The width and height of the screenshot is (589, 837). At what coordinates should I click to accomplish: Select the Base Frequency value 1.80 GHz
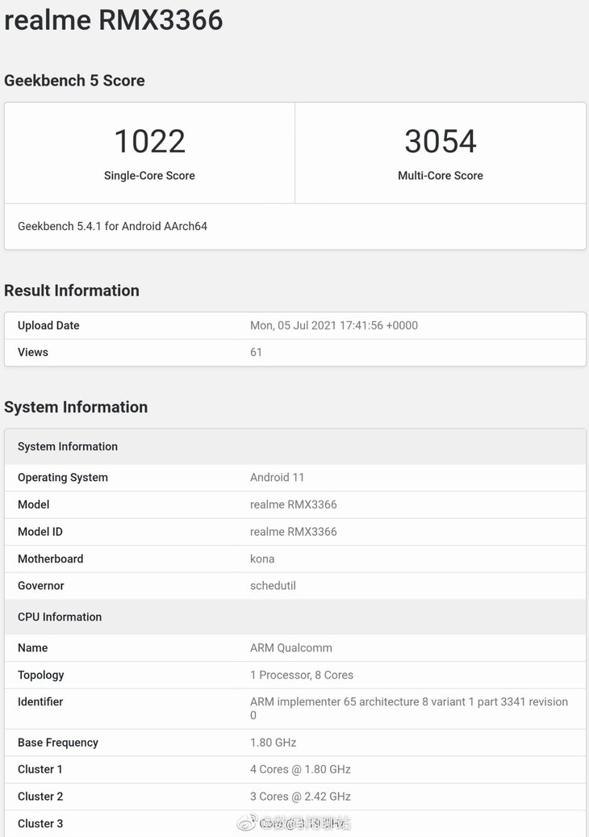click(273, 743)
